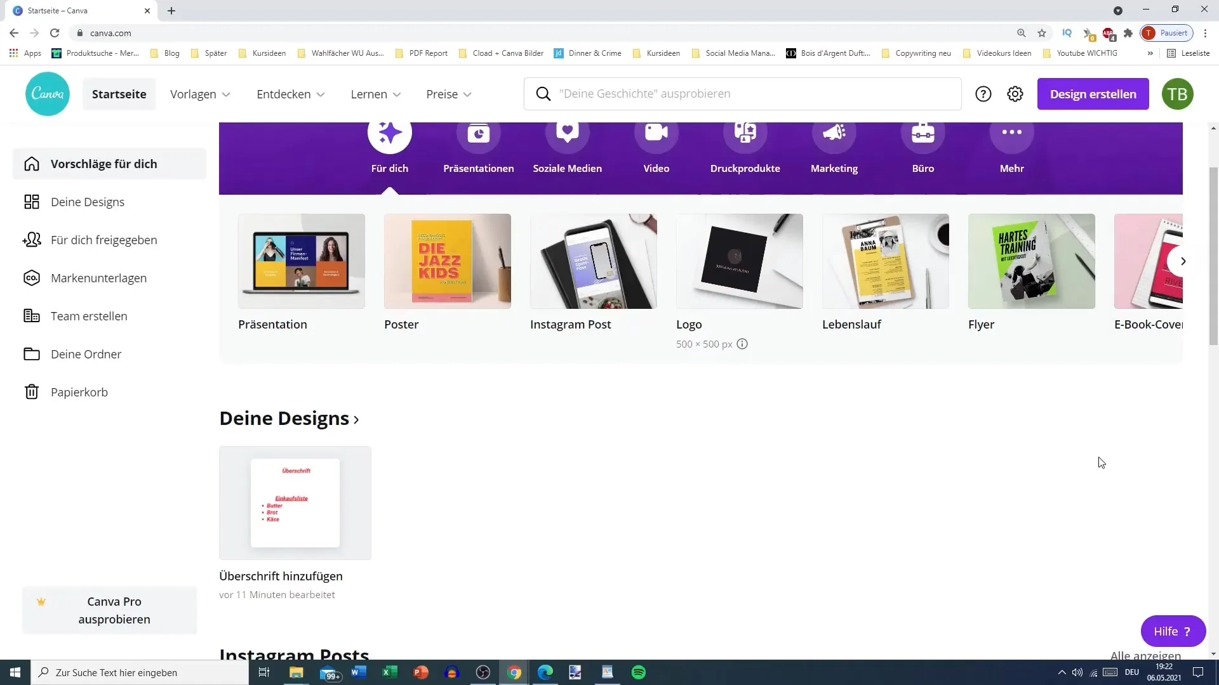Click the Präsentation template icon
This screenshot has width=1219, height=685.
click(300, 261)
